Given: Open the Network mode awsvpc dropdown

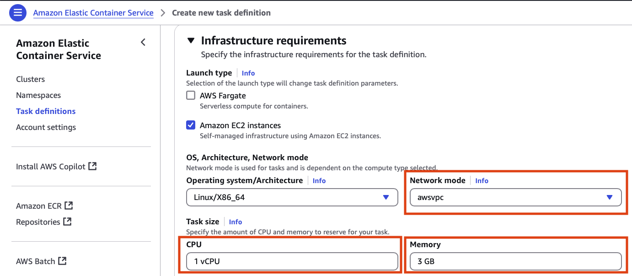Looking at the screenshot, I should coord(516,197).
